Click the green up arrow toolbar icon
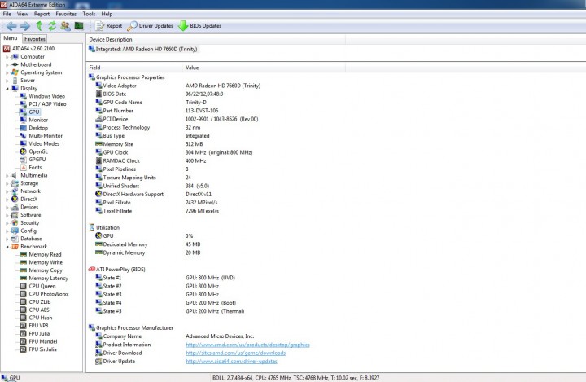Viewport: 586px width, 382px height. (x=39, y=26)
